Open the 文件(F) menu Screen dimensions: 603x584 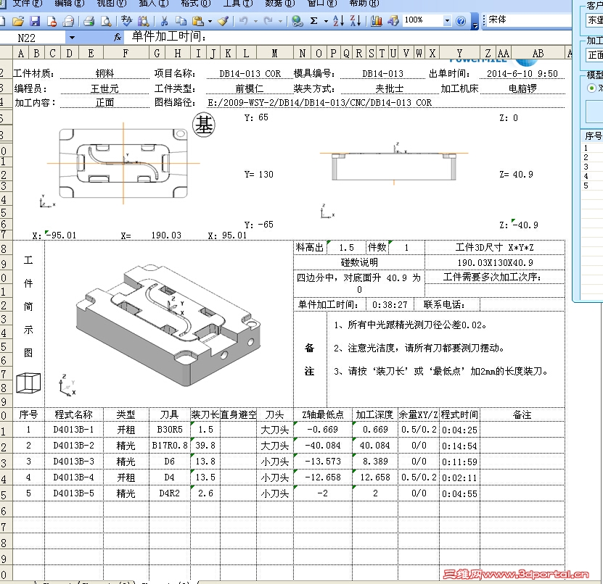28,4
